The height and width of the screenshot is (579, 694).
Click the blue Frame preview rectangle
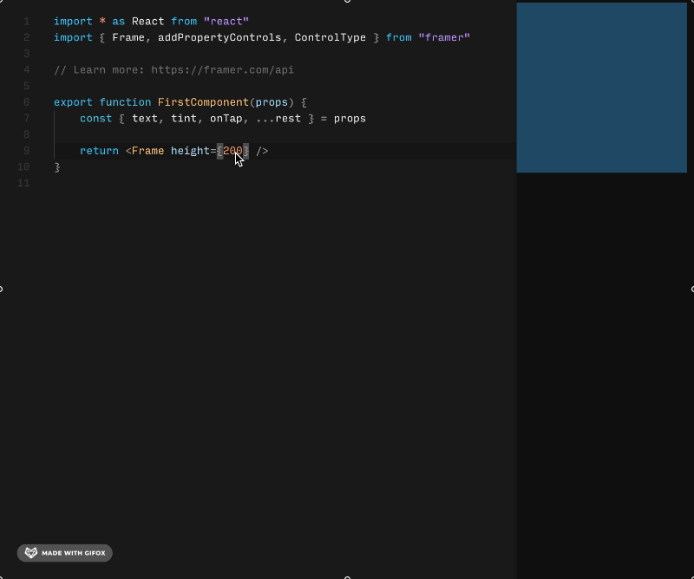(601, 88)
